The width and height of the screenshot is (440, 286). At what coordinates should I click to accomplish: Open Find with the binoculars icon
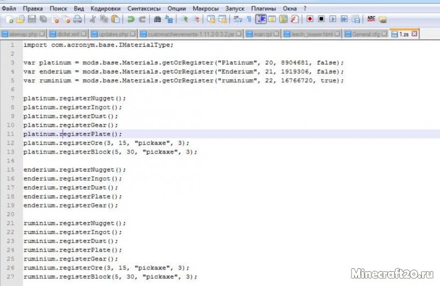(x=157, y=19)
